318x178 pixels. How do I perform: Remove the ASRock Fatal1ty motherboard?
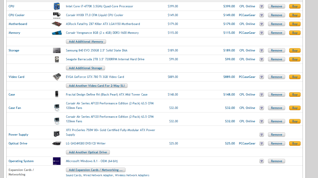tap(277, 24)
